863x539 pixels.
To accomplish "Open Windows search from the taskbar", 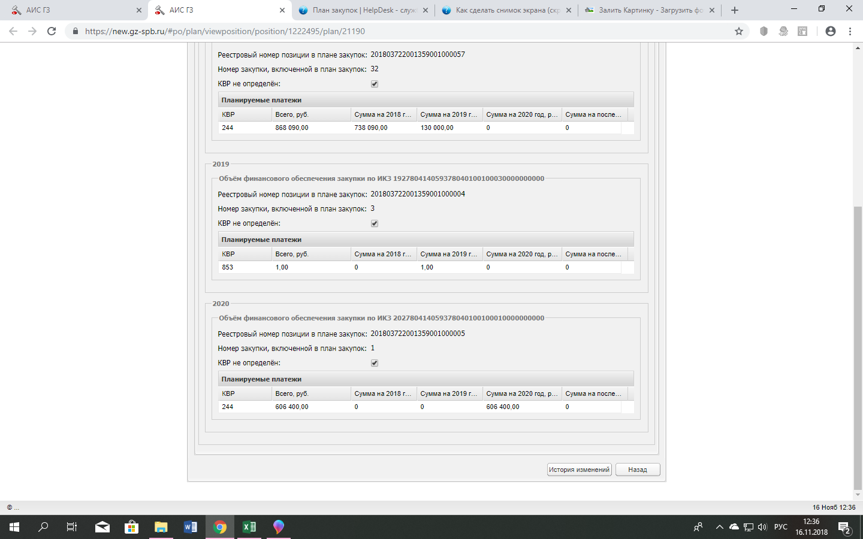I will 43,527.
